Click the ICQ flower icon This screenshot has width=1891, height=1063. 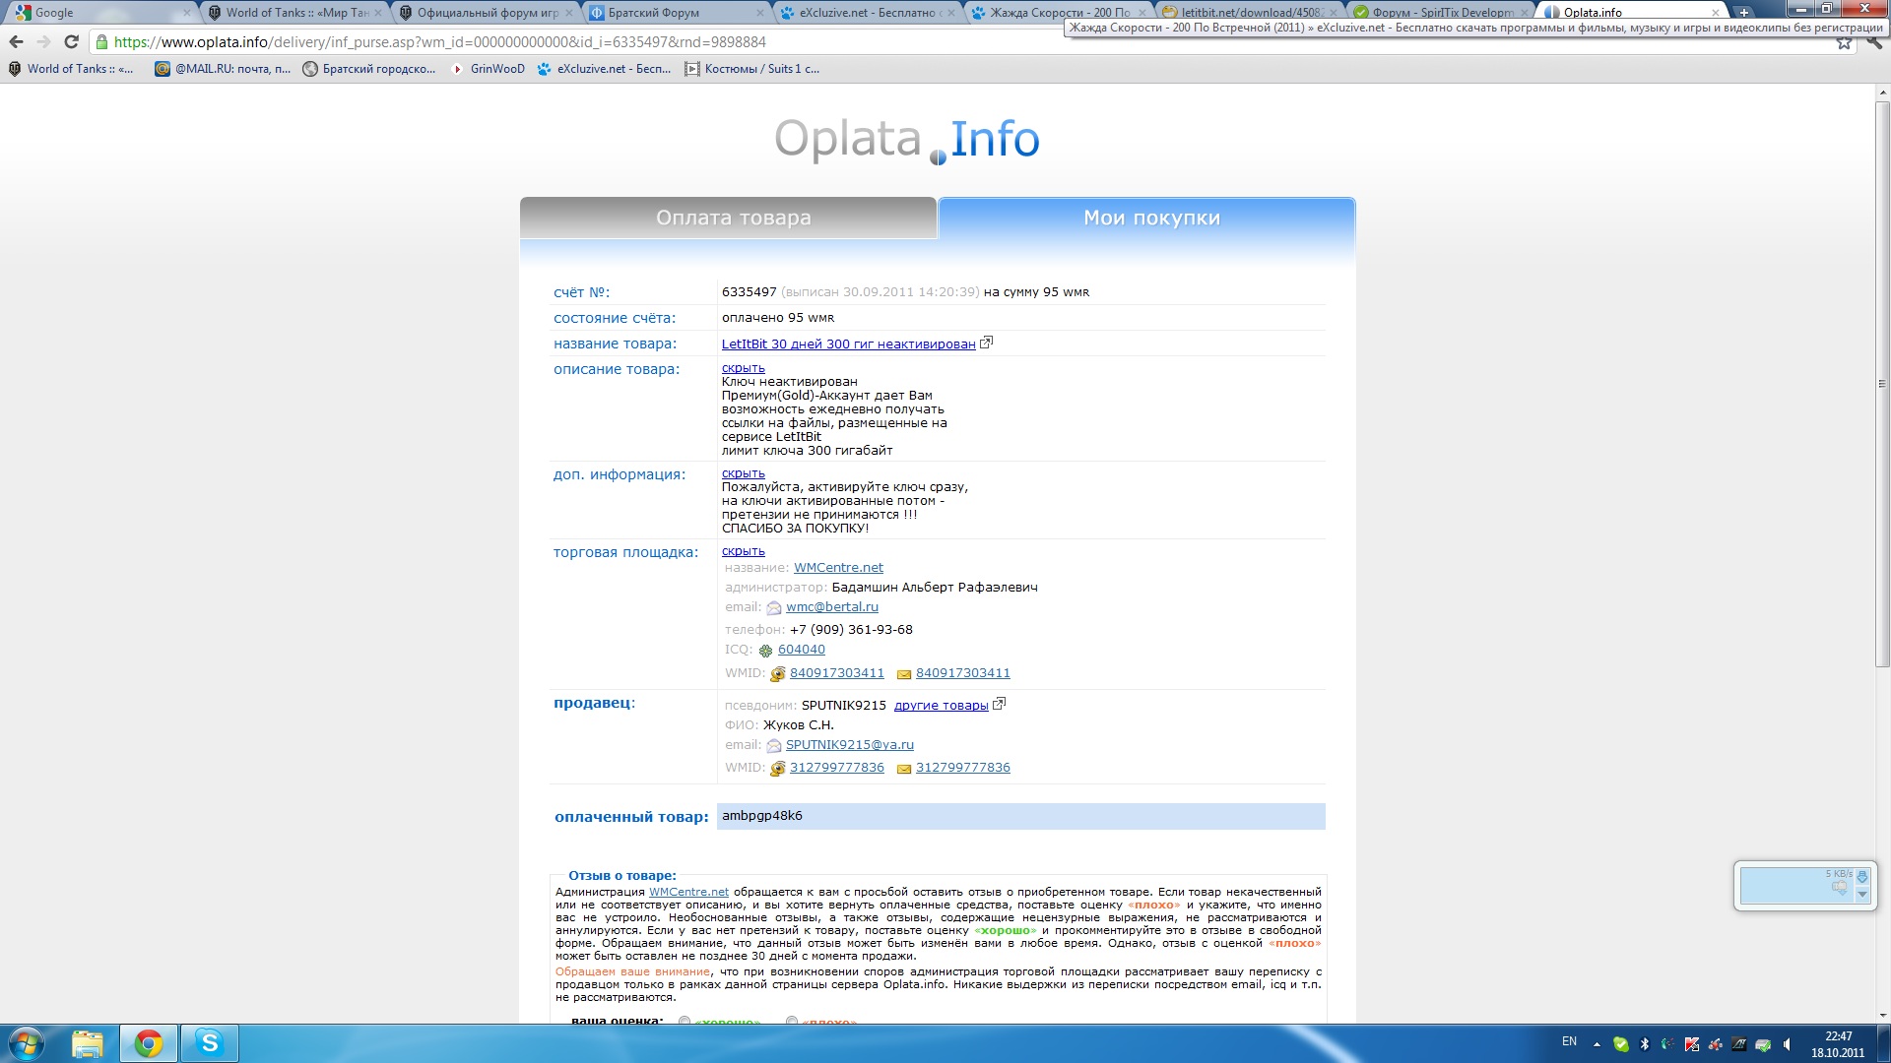pyautogui.click(x=765, y=651)
